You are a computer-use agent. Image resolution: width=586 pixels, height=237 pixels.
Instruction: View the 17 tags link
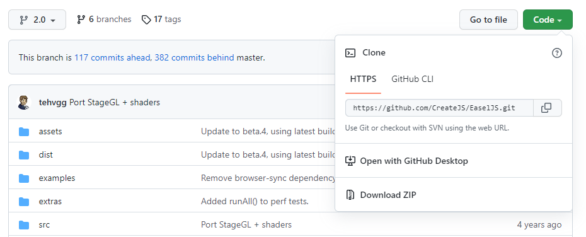161,20
